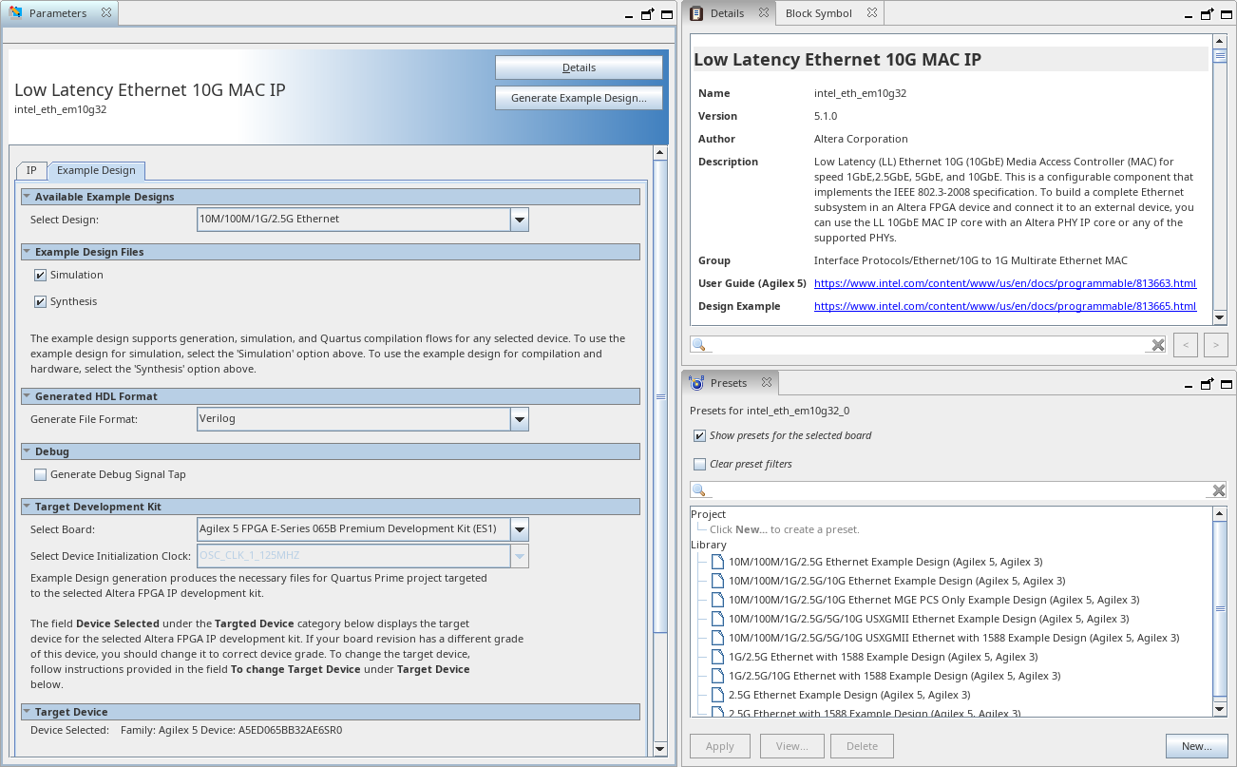Click the document icon on the Details tab
This screenshot has height=767, width=1237.
(696, 13)
